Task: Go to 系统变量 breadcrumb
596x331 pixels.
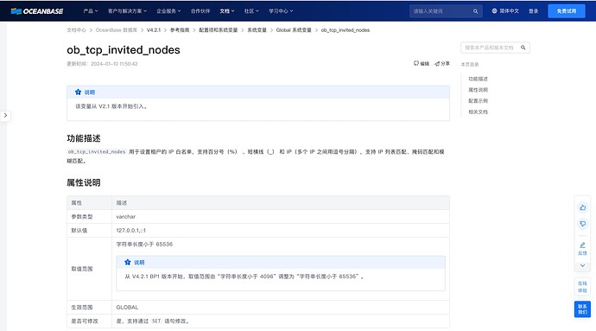Action: pyautogui.click(x=257, y=30)
